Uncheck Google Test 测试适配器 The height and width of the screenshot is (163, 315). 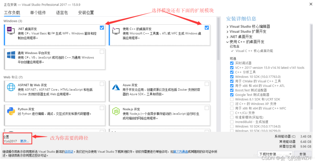coord(232,95)
